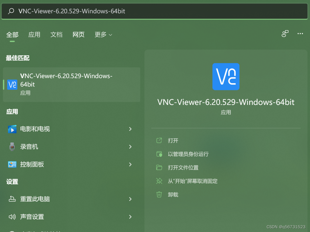This screenshot has height=232, width=310.
Task: Select the 全部 tab
Action: 12,34
